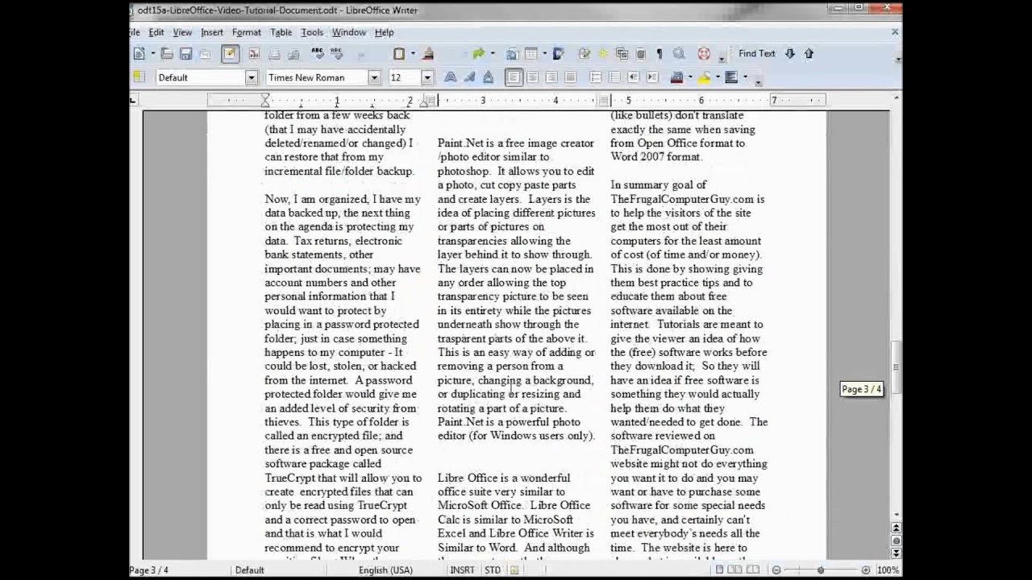Toggle Underline formatting
Image resolution: width=1032 pixels, height=580 pixels.
pos(489,77)
